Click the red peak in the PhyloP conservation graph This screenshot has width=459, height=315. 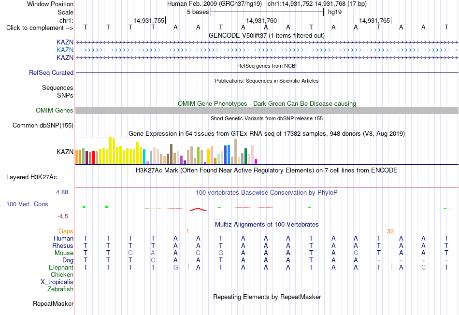click(x=199, y=209)
